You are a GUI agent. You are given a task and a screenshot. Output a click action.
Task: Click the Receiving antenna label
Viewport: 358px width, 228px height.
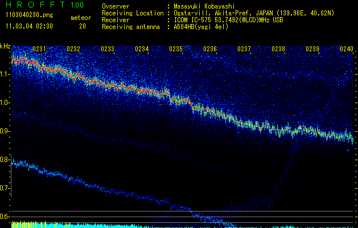pyautogui.click(x=131, y=27)
